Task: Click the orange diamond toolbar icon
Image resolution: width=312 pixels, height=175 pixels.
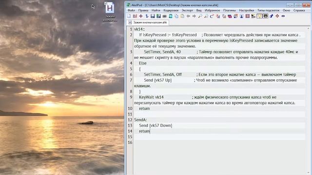Action: 277,16
